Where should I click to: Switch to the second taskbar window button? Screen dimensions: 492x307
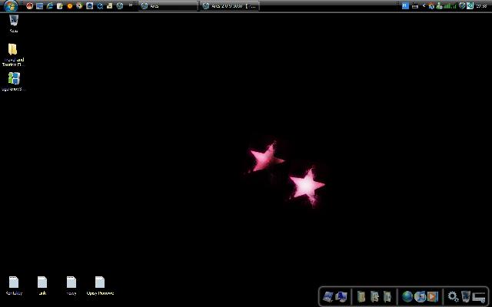230,5
